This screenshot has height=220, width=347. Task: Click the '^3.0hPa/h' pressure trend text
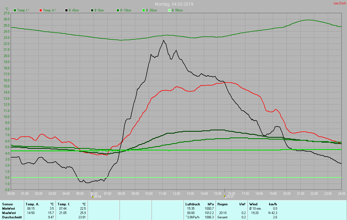[x=192, y=217]
